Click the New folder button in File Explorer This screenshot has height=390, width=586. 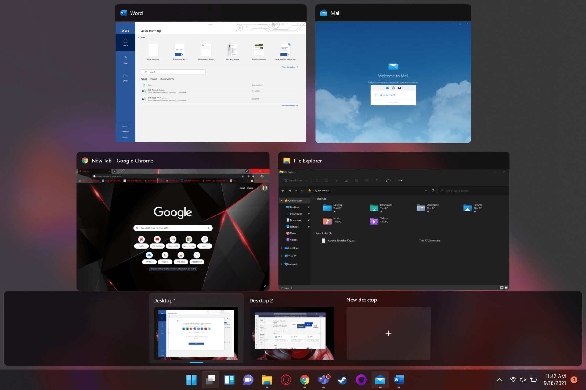point(293,180)
